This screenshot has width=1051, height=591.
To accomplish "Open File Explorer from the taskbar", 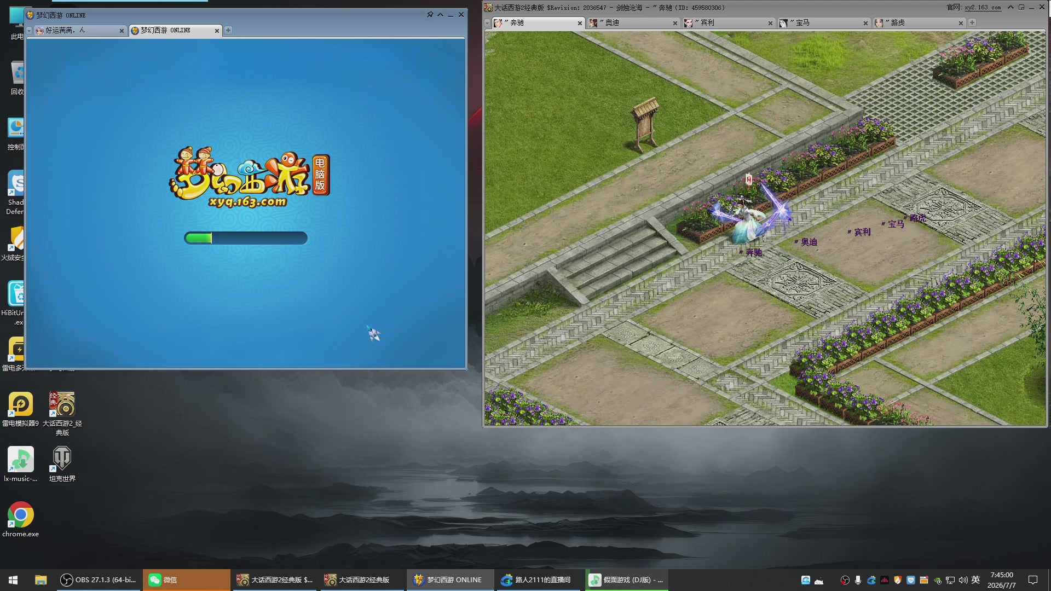I will tap(41, 580).
